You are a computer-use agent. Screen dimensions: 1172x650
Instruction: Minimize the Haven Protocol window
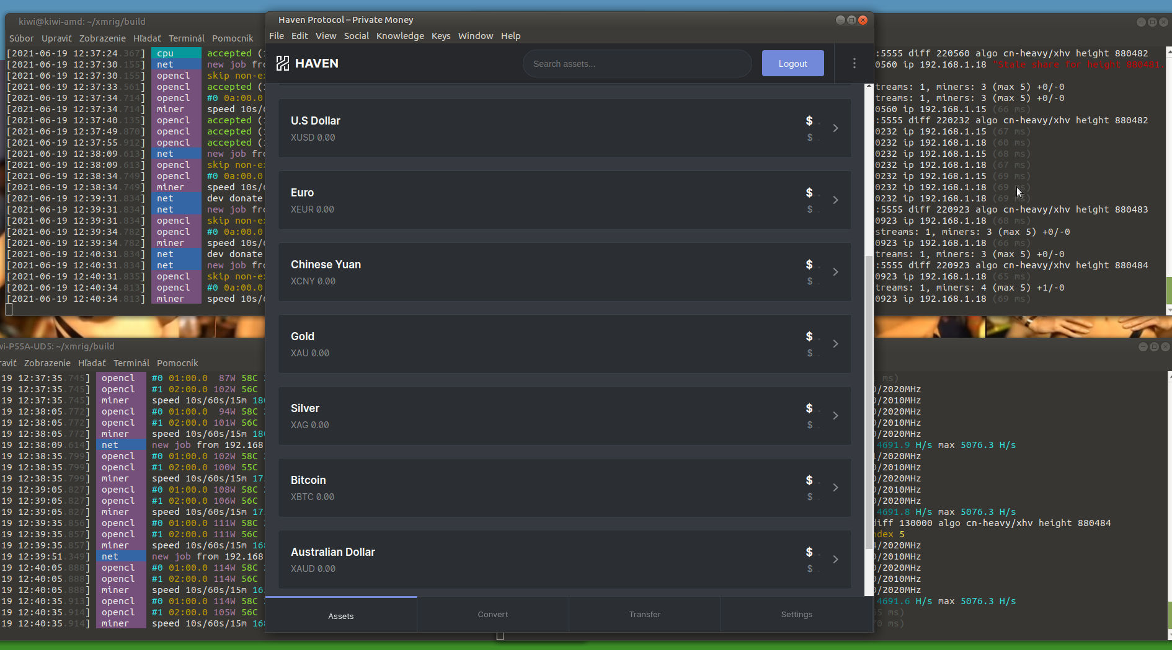840,20
